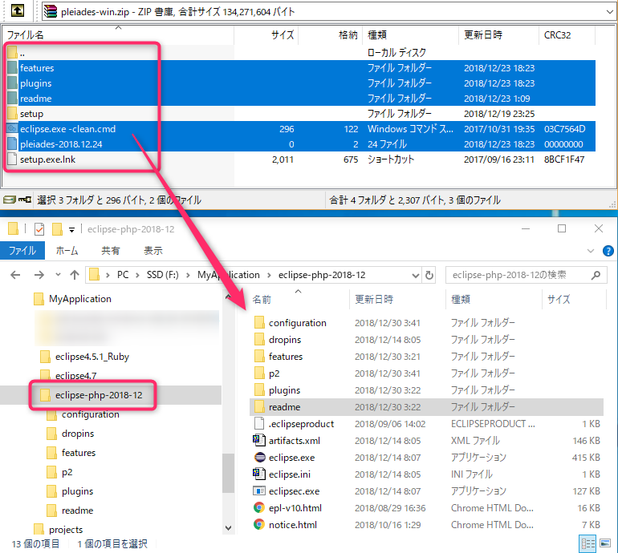Select eclipse.exe application file

click(426, 458)
